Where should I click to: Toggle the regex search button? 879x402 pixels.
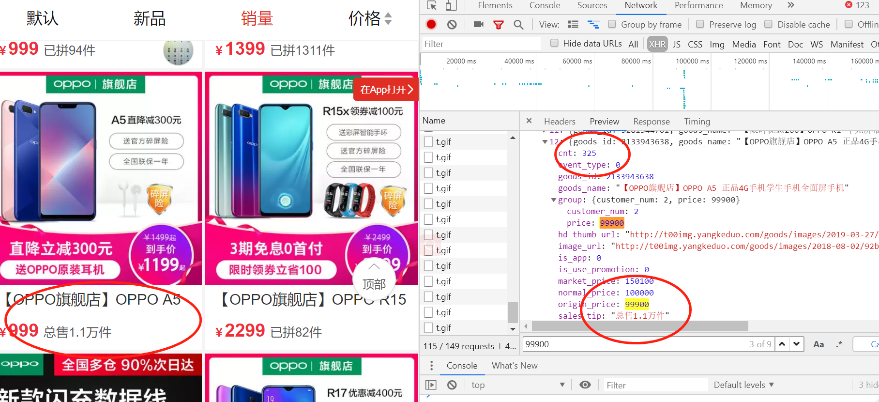[839, 344]
